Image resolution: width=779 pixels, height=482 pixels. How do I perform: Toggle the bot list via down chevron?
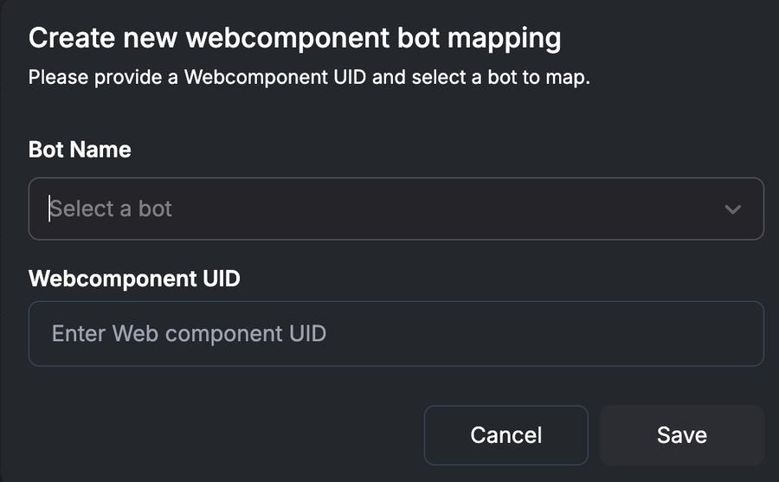pos(732,209)
